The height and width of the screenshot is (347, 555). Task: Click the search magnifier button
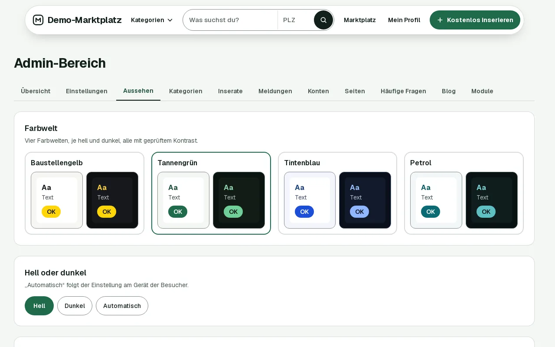click(323, 20)
